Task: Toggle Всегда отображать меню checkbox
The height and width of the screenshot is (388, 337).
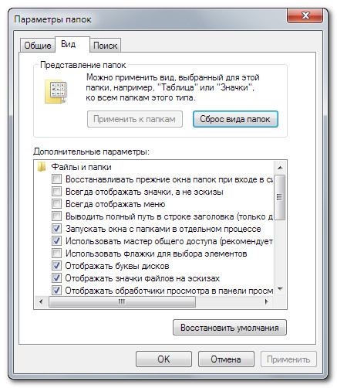Action: click(x=56, y=203)
